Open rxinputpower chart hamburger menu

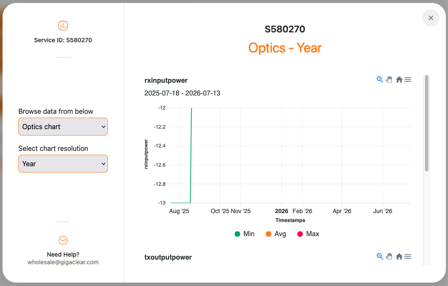[408, 79]
